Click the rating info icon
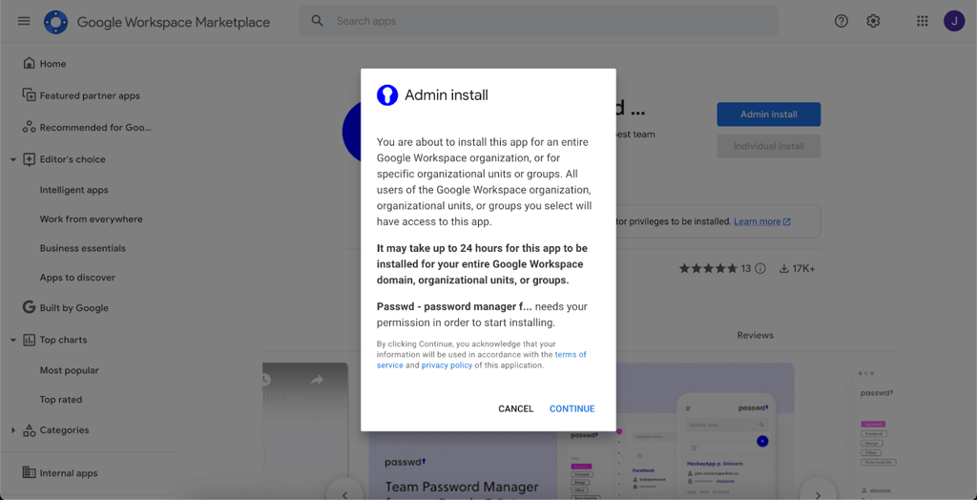977x500 pixels. point(760,269)
